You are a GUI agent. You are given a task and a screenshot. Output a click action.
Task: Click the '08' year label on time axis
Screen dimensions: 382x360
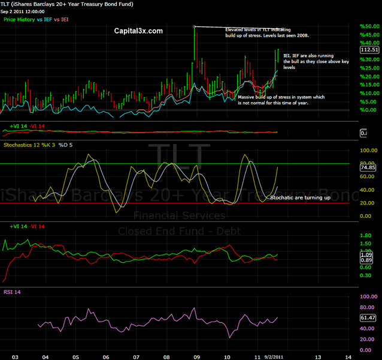[x=166, y=356]
